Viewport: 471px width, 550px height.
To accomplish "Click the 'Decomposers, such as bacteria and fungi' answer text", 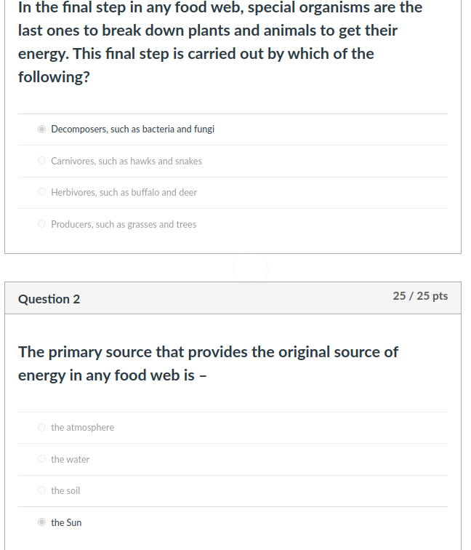I will tap(132, 129).
